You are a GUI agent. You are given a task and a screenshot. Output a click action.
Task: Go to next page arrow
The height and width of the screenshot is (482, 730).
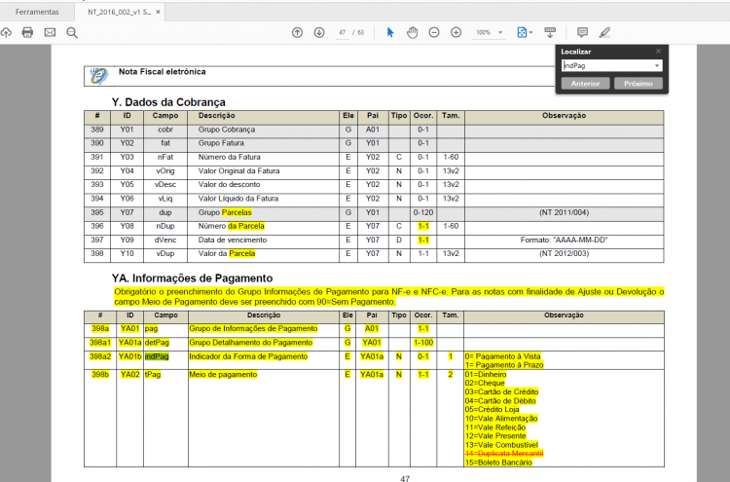pyautogui.click(x=319, y=32)
